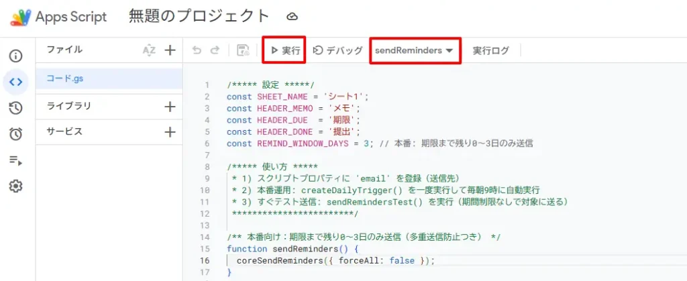The width and height of the screenshot is (687, 281).
Task: Add a service with plus button
Action: point(170,132)
